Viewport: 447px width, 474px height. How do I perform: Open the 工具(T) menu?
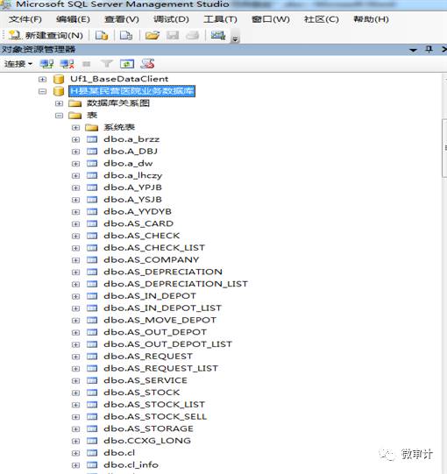pos(220,19)
